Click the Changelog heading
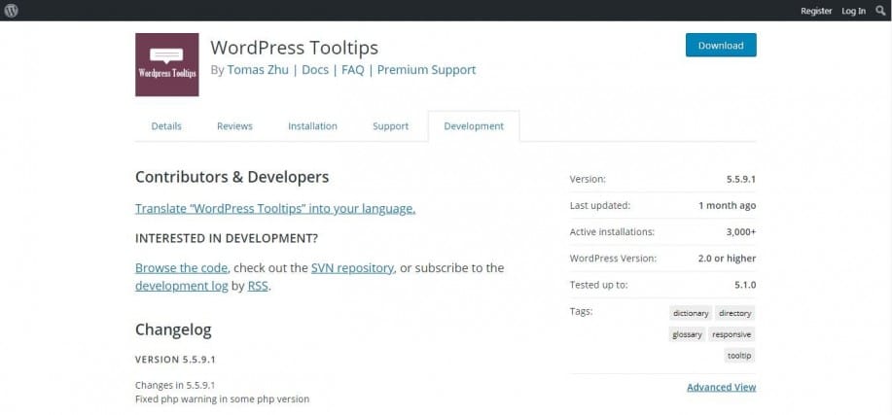 (x=173, y=329)
